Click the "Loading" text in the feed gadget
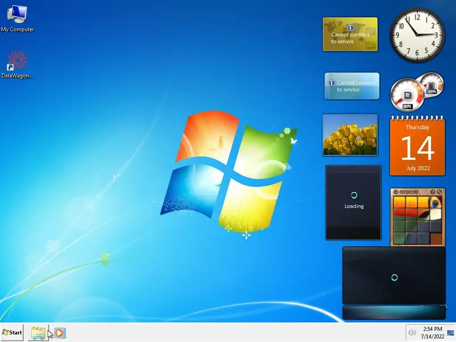 click(x=354, y=206)
